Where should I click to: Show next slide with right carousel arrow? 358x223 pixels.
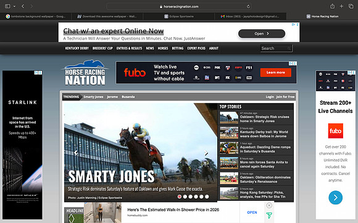[206, 153]
